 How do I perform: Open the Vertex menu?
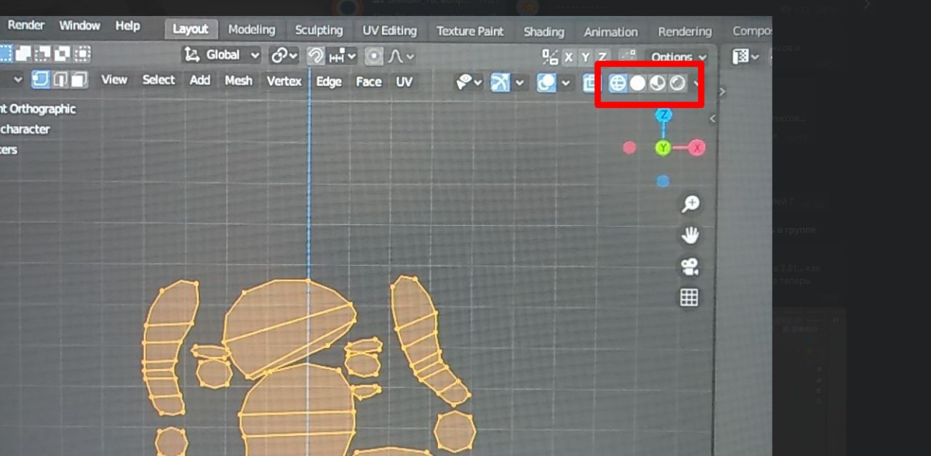click(284, 81)
